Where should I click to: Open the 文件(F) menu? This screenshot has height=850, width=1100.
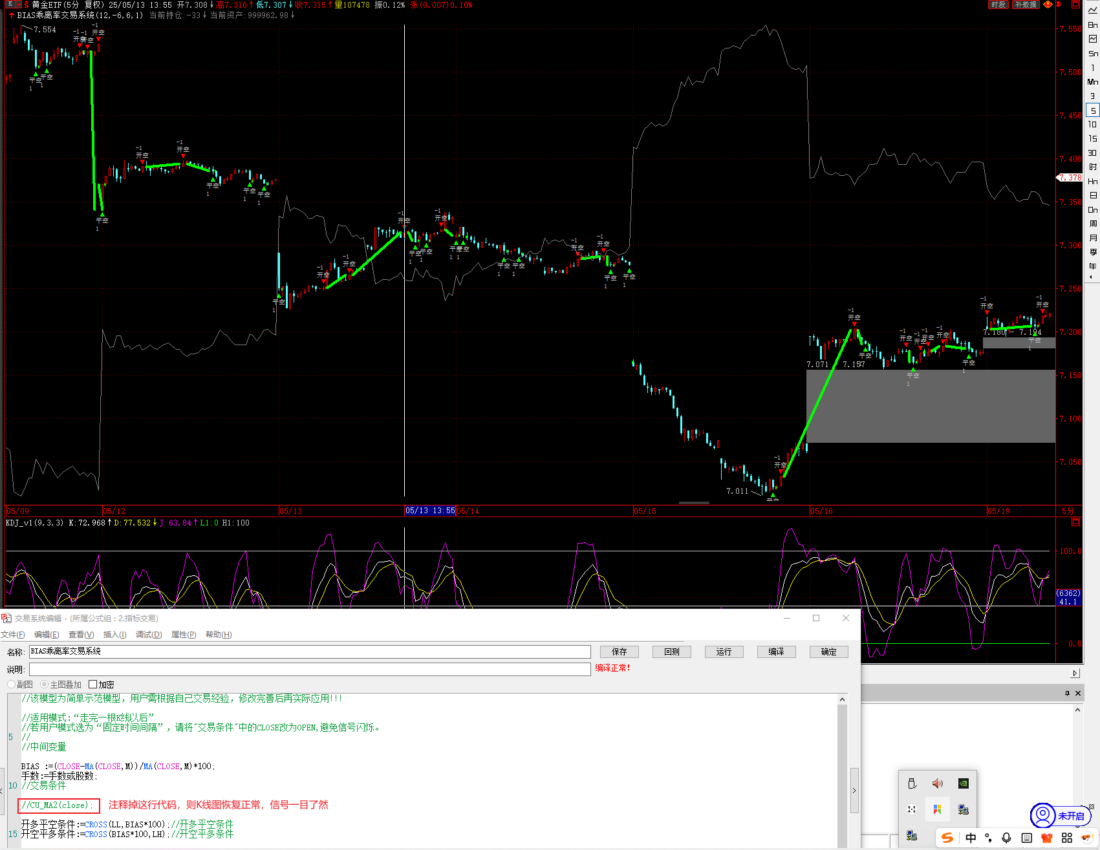tap(13, 635)
